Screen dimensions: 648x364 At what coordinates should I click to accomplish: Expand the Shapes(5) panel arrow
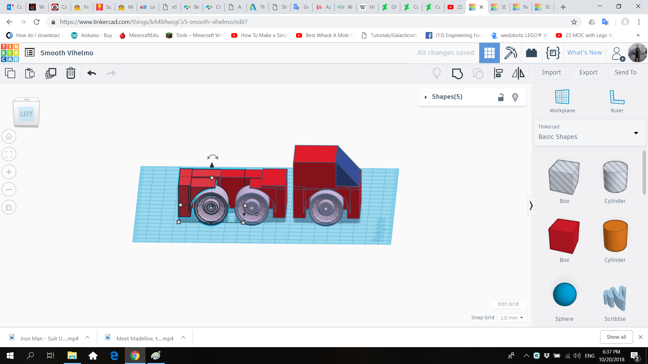(426, 97)
